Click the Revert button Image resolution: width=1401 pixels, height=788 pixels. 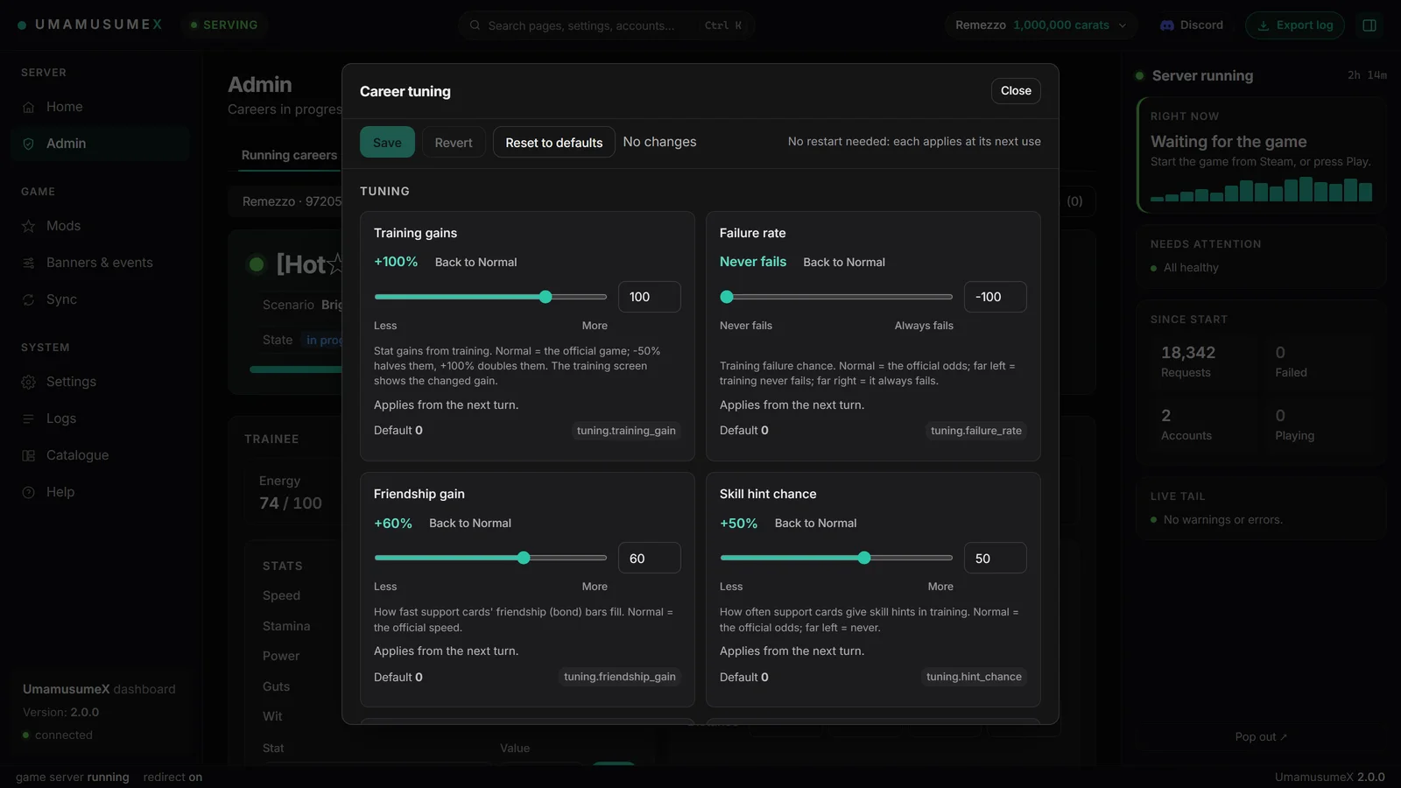click(x=454, y=142)
